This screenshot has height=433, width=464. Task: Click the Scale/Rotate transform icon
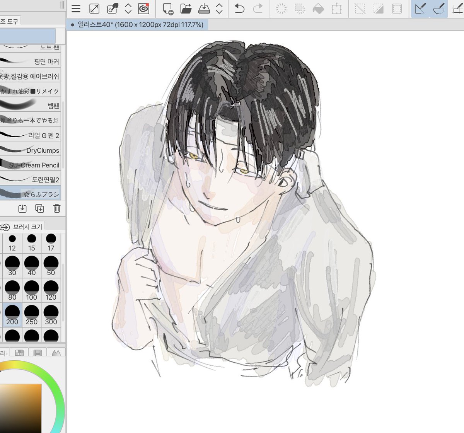(337, 9)
